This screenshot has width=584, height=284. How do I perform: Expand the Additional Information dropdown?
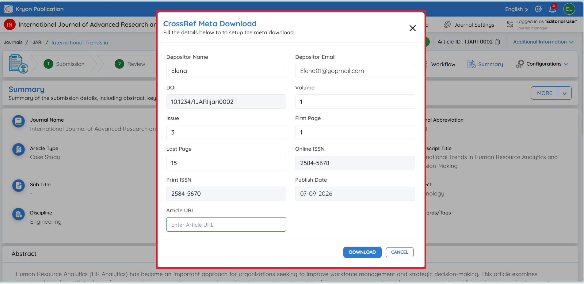tap(543, 42)
